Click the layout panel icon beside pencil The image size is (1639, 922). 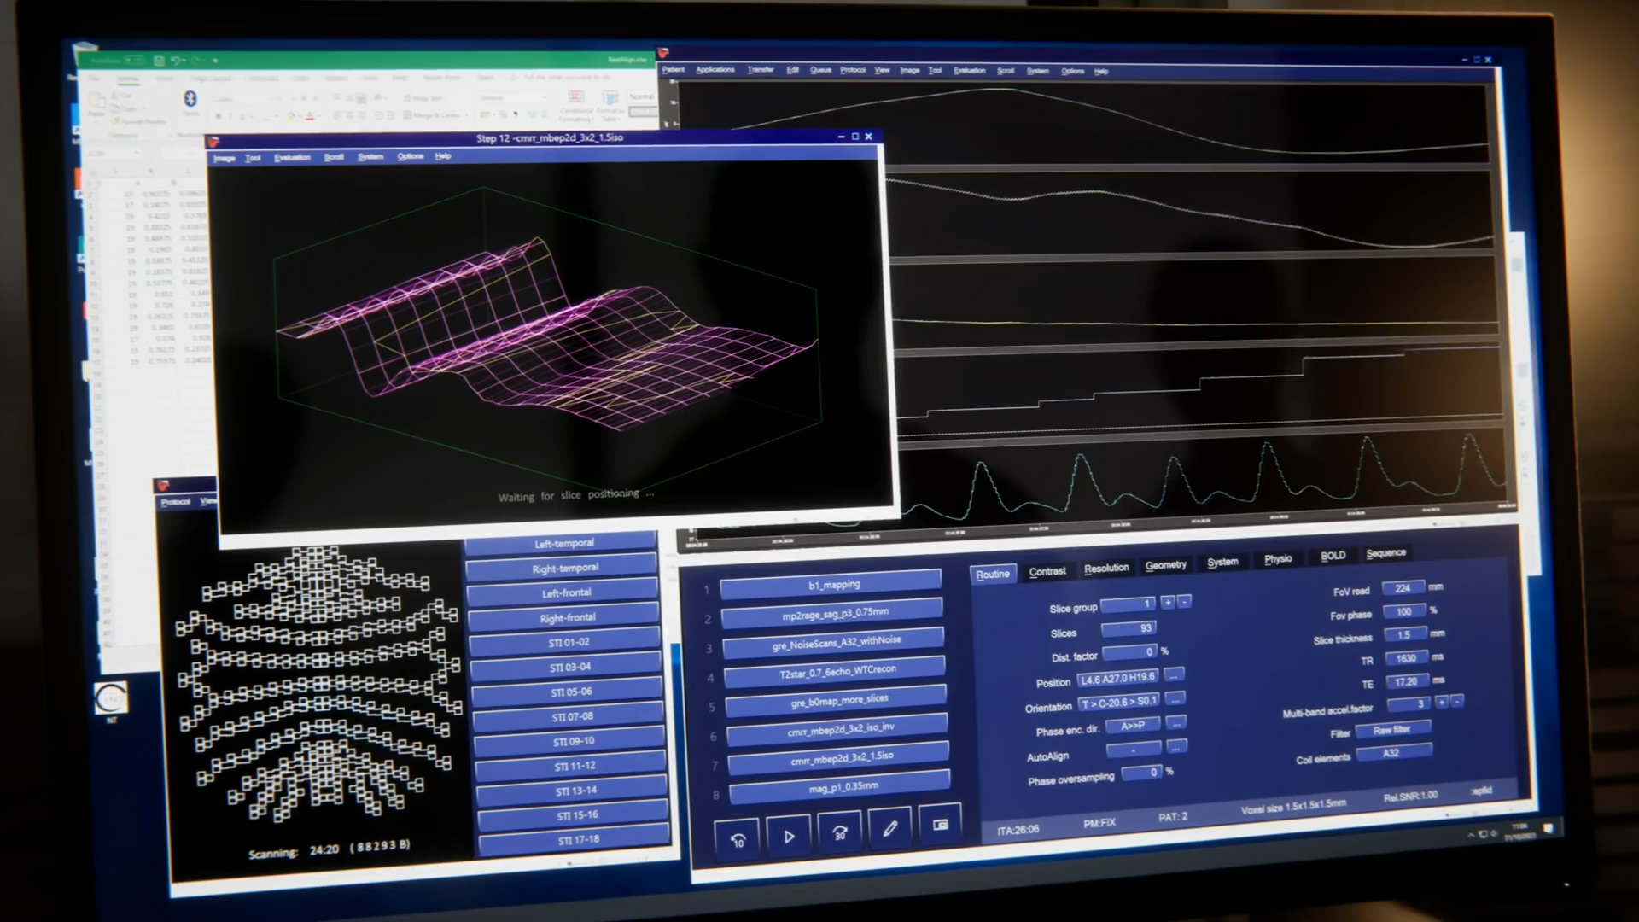pos(940,825)
